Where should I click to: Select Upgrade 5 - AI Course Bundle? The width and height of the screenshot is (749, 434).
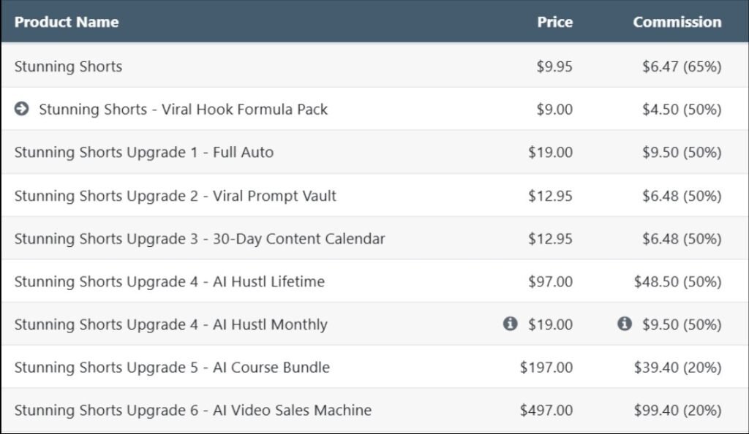point(172,368)
